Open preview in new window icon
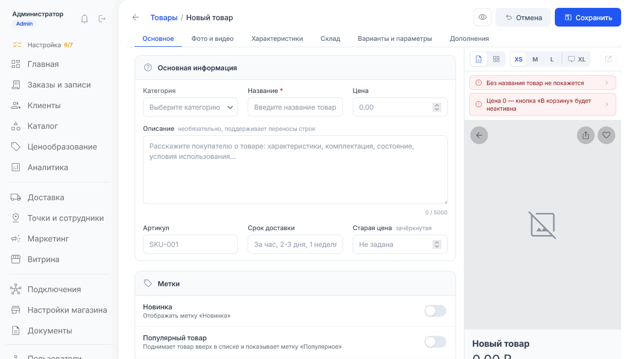Image resolution: width=629 pixels, height=359 pixels. coord(608,59)
